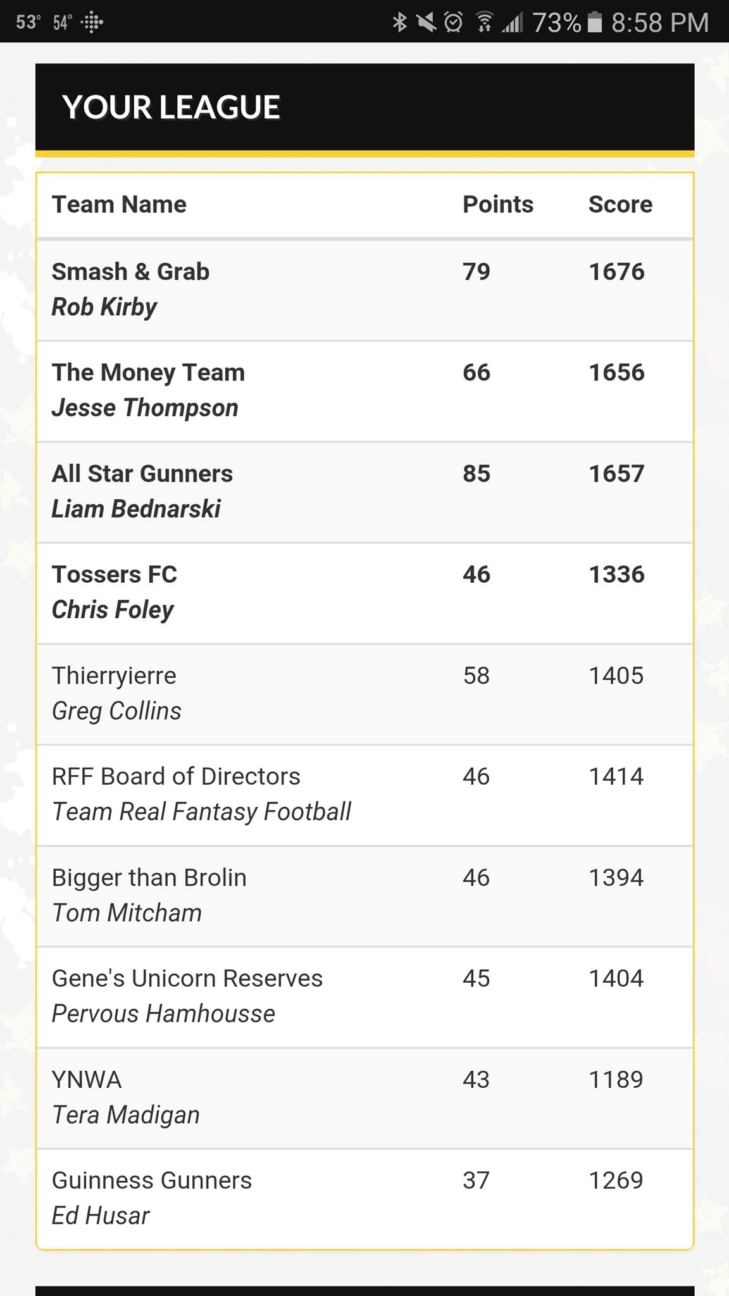The image size is (729, 1296).
Task: Tap the alarm clock status icon
Action: coord(453,23)
